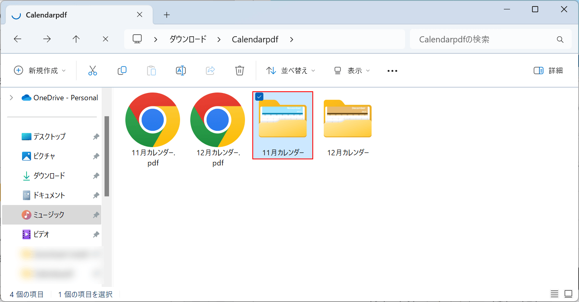Go up one folder level
Viewport: 579px width, 302px height.
pos(76,39)
